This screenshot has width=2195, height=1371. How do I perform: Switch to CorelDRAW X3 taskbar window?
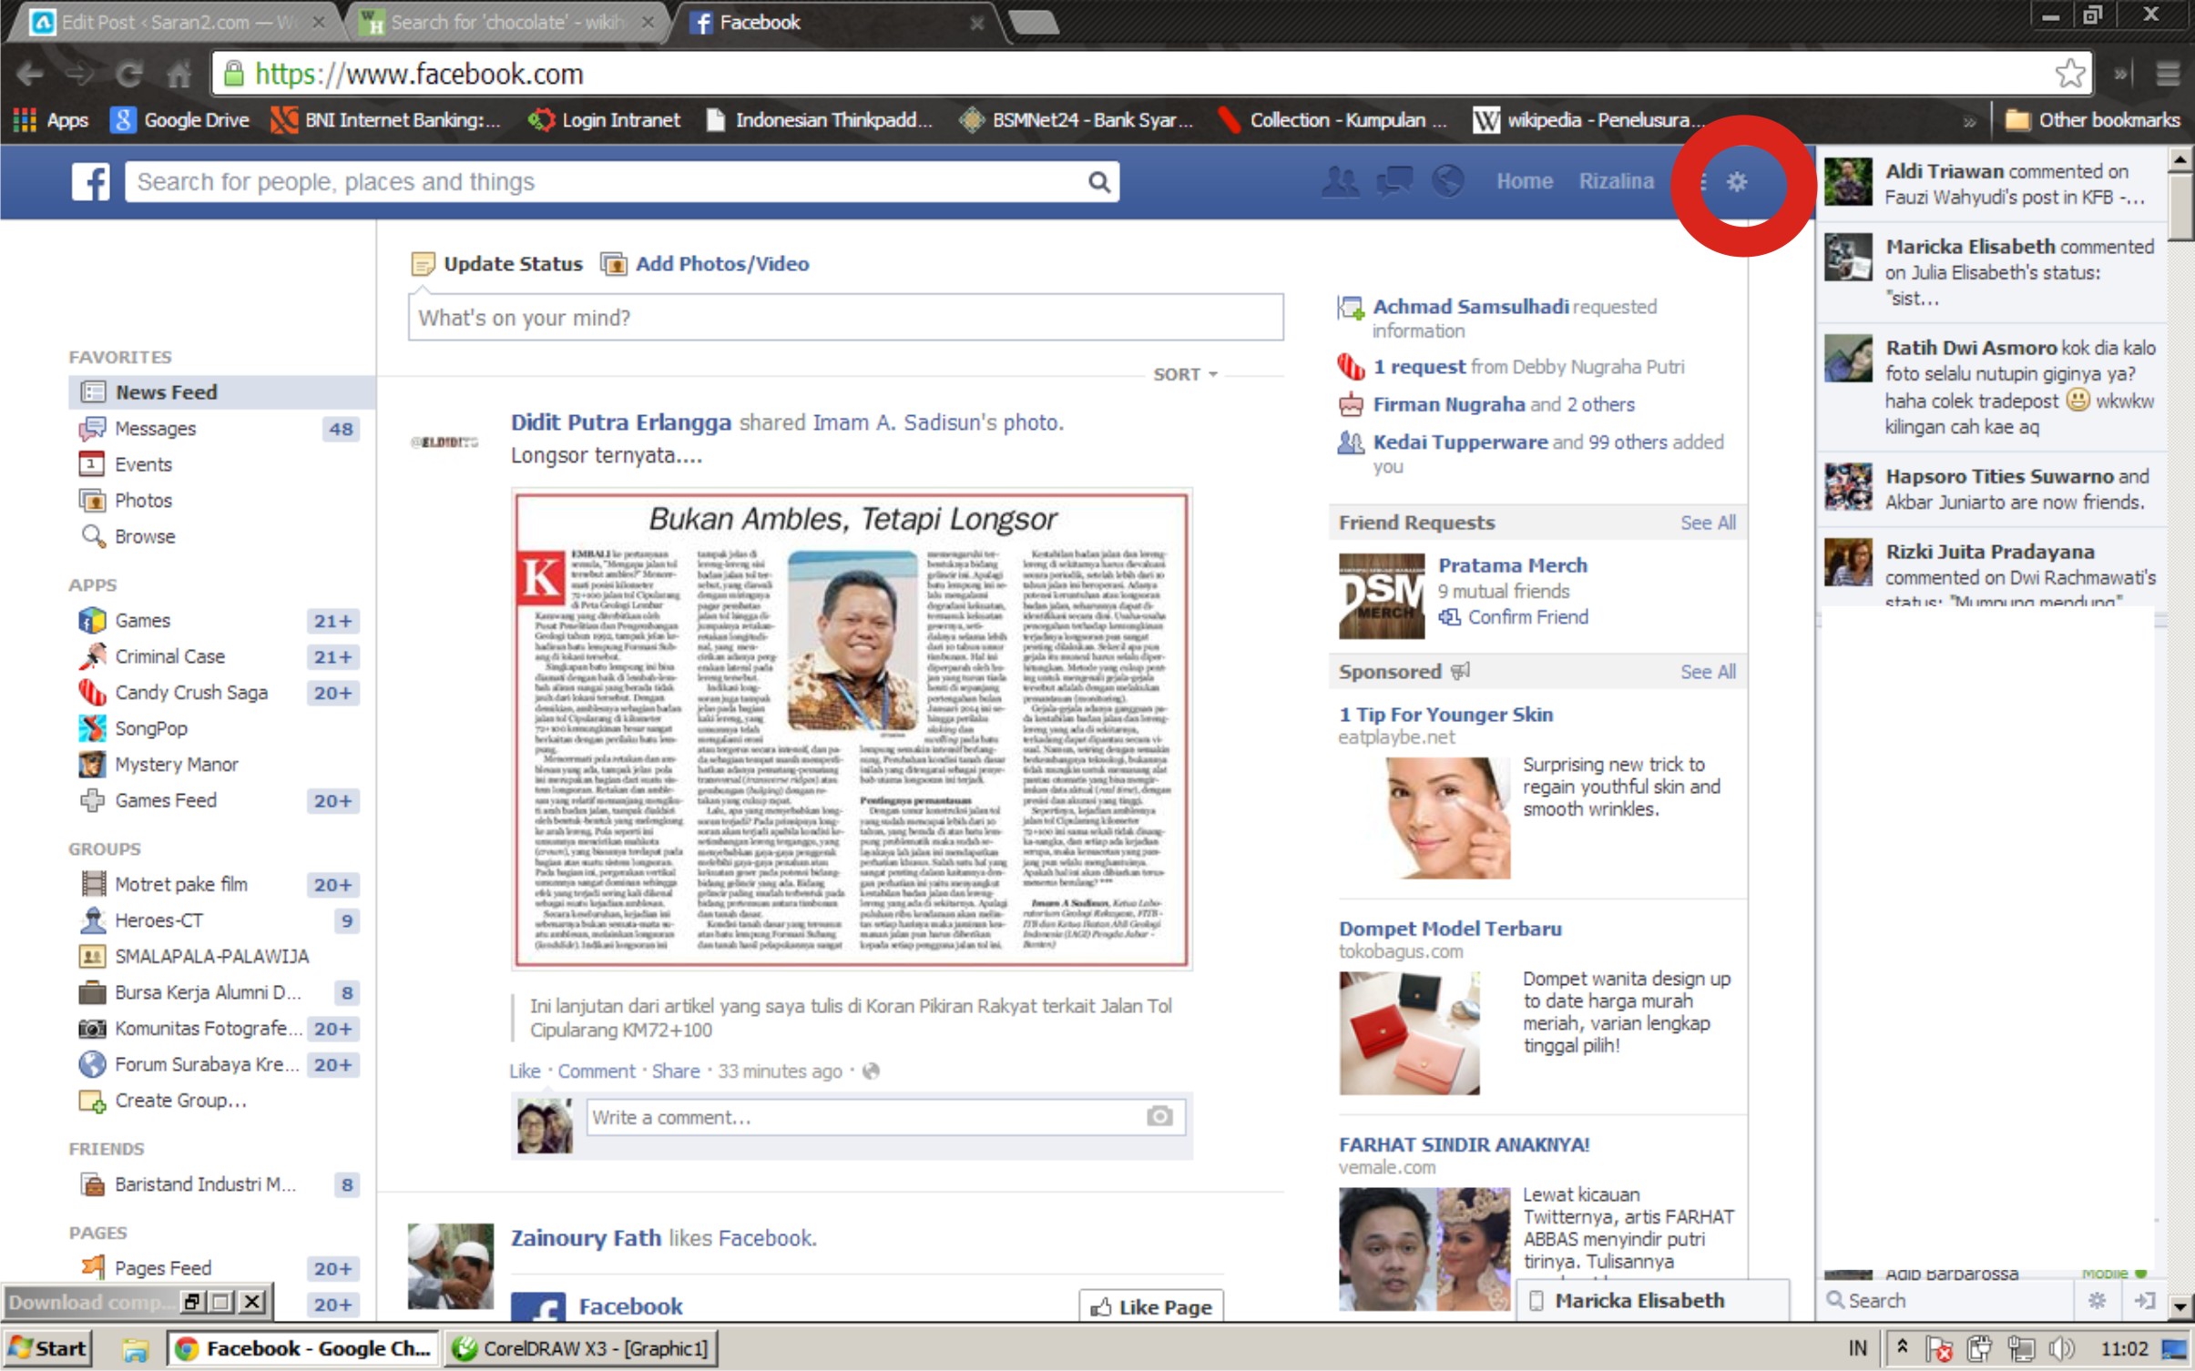[x=579, y=1348]
